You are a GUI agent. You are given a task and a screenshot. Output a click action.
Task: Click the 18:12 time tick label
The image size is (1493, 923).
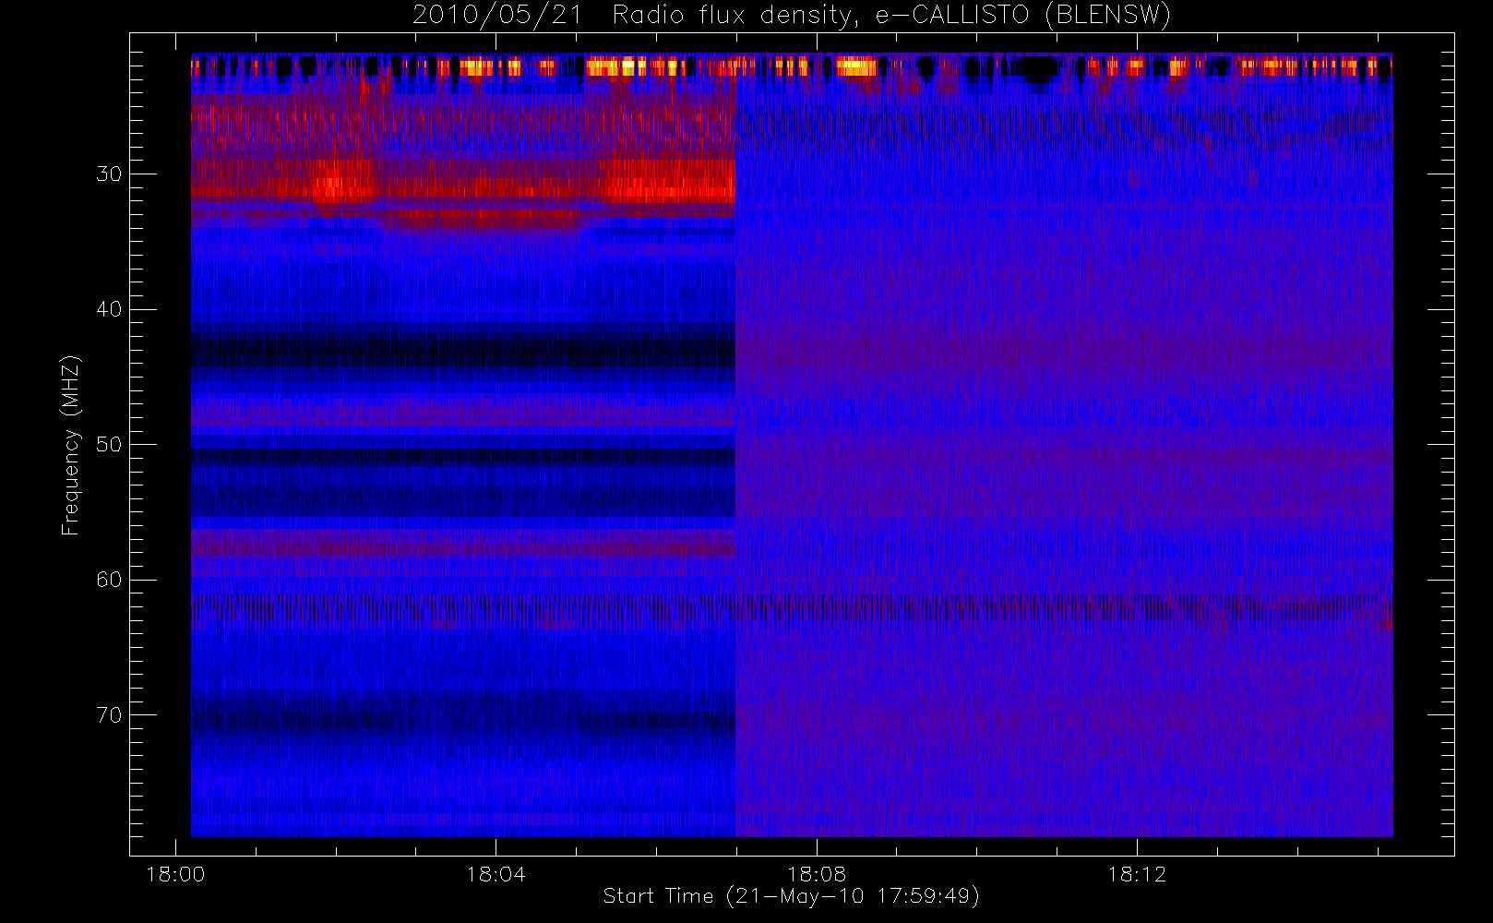coord(1137,874)
